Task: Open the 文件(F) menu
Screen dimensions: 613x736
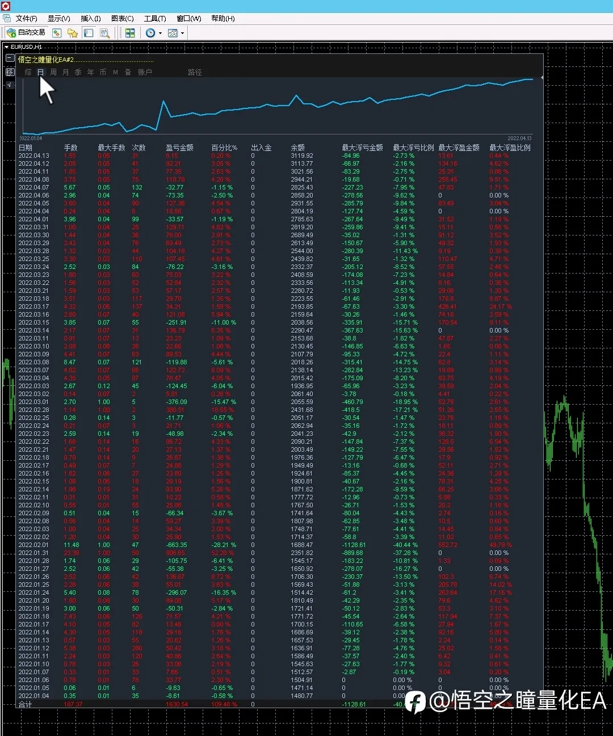Action: point(26,19)
